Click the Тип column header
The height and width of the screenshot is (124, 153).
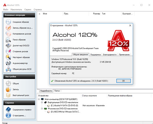pos(111,14)
